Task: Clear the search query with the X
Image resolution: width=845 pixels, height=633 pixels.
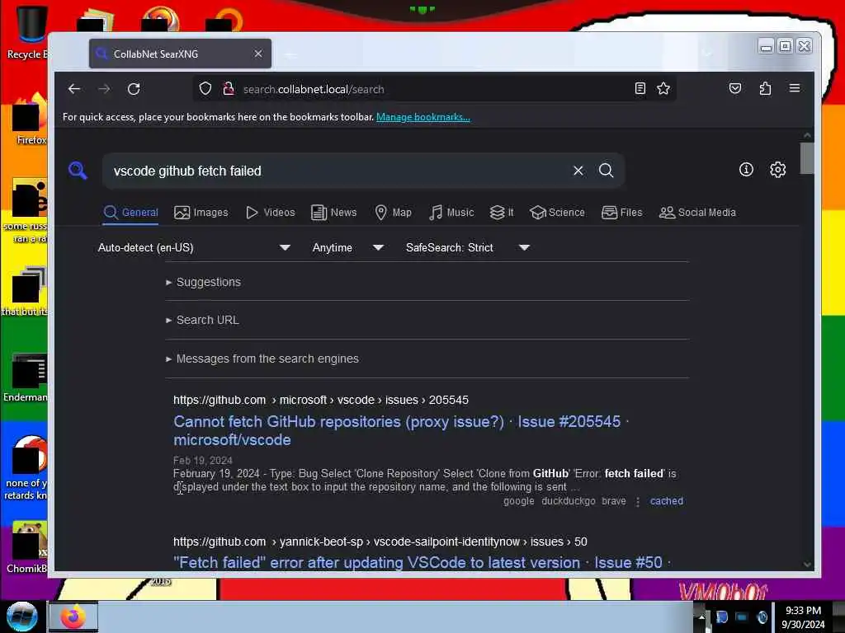Action: click(578, 171)
